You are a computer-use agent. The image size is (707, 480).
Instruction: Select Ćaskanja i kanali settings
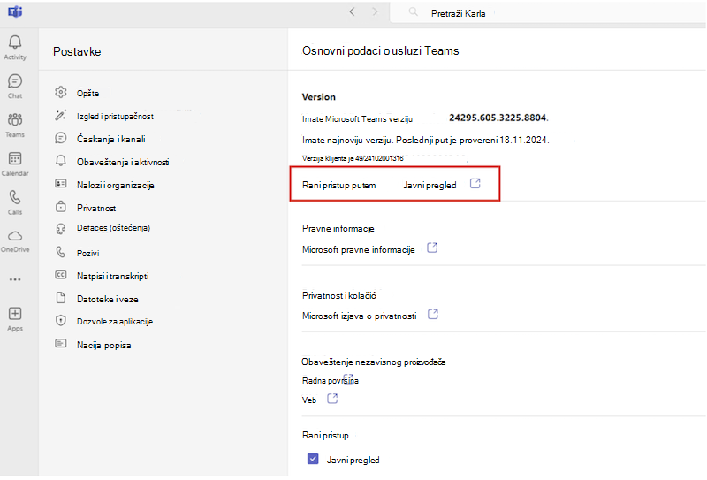(111, 139)
